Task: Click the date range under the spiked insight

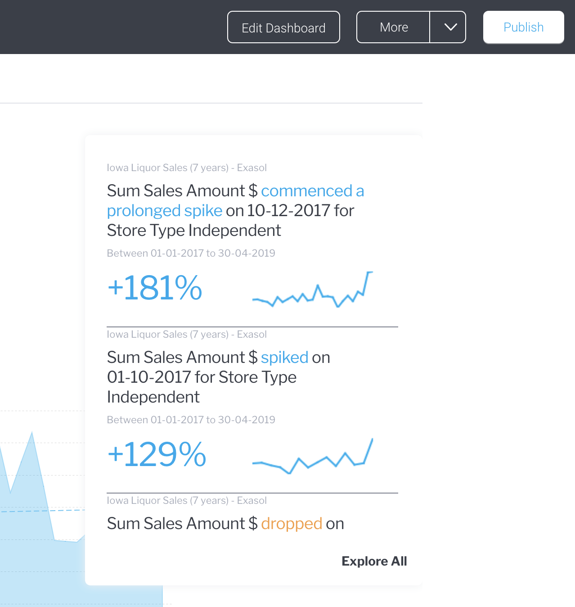Action: pyautogui.click(x=191, y=420)
